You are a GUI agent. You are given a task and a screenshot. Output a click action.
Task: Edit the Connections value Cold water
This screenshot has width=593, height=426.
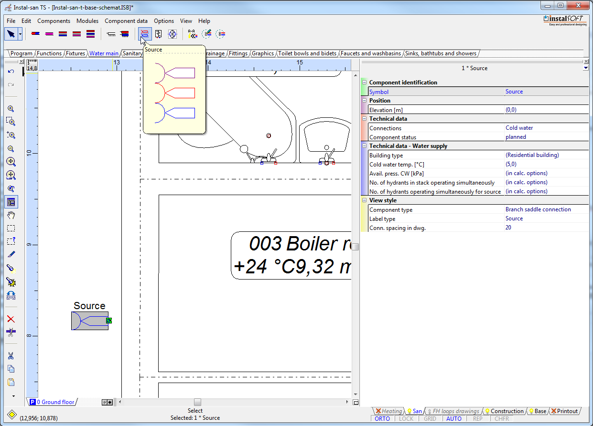[x=546, y=128]
